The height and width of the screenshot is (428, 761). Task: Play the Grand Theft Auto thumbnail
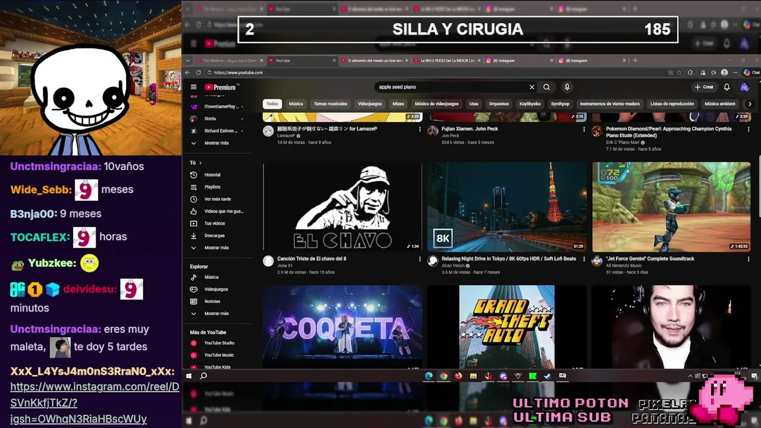point(507,327)
